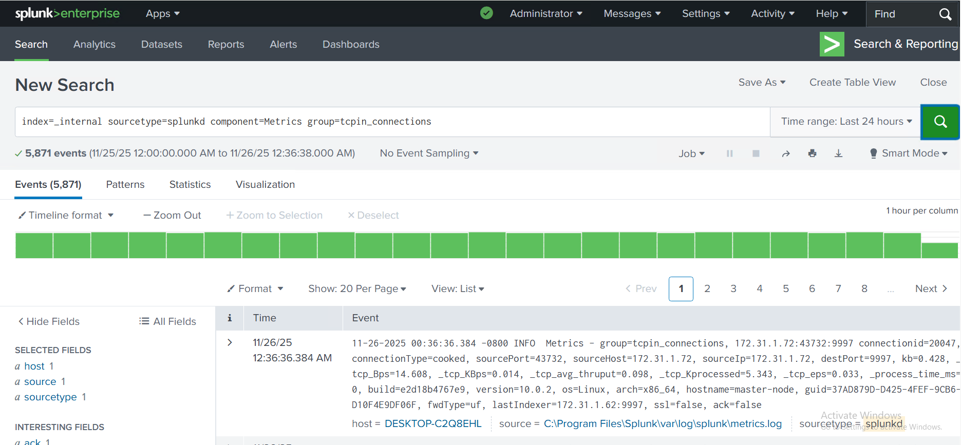The width and height of the screenshot is (961, 445).
Task: Open the Settings menu
Action: click(706, 14)
